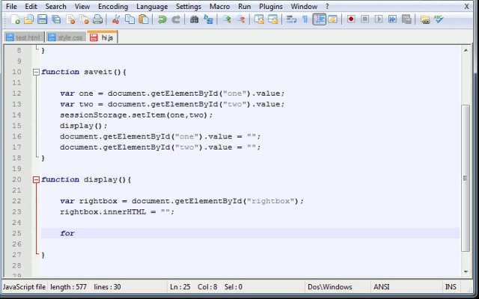Redo with the grey arrow icon
The width and height of the screenshot is (479, 299).
[176, 19]
